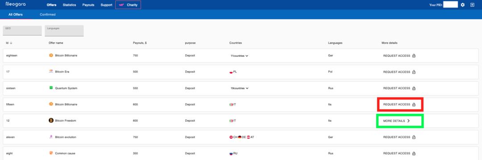Click the Italy flag in row fifteen

[x=231, y=104]
